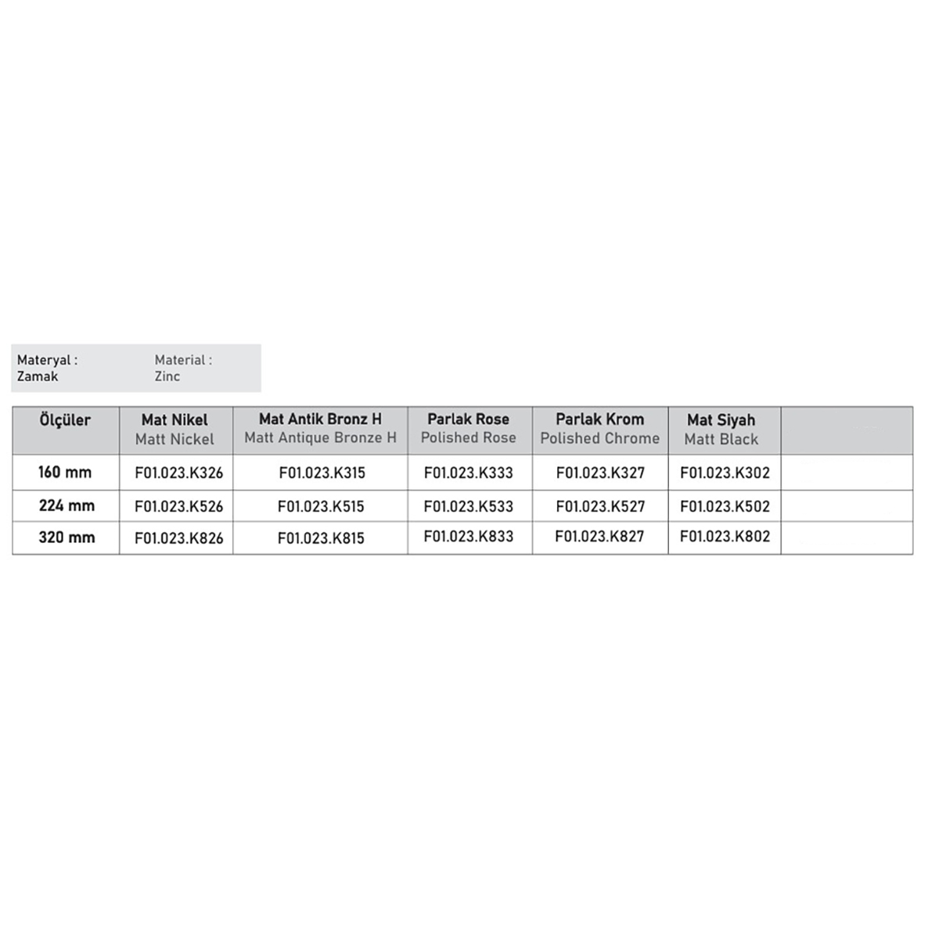Select product code F01.023.K827

599,537
